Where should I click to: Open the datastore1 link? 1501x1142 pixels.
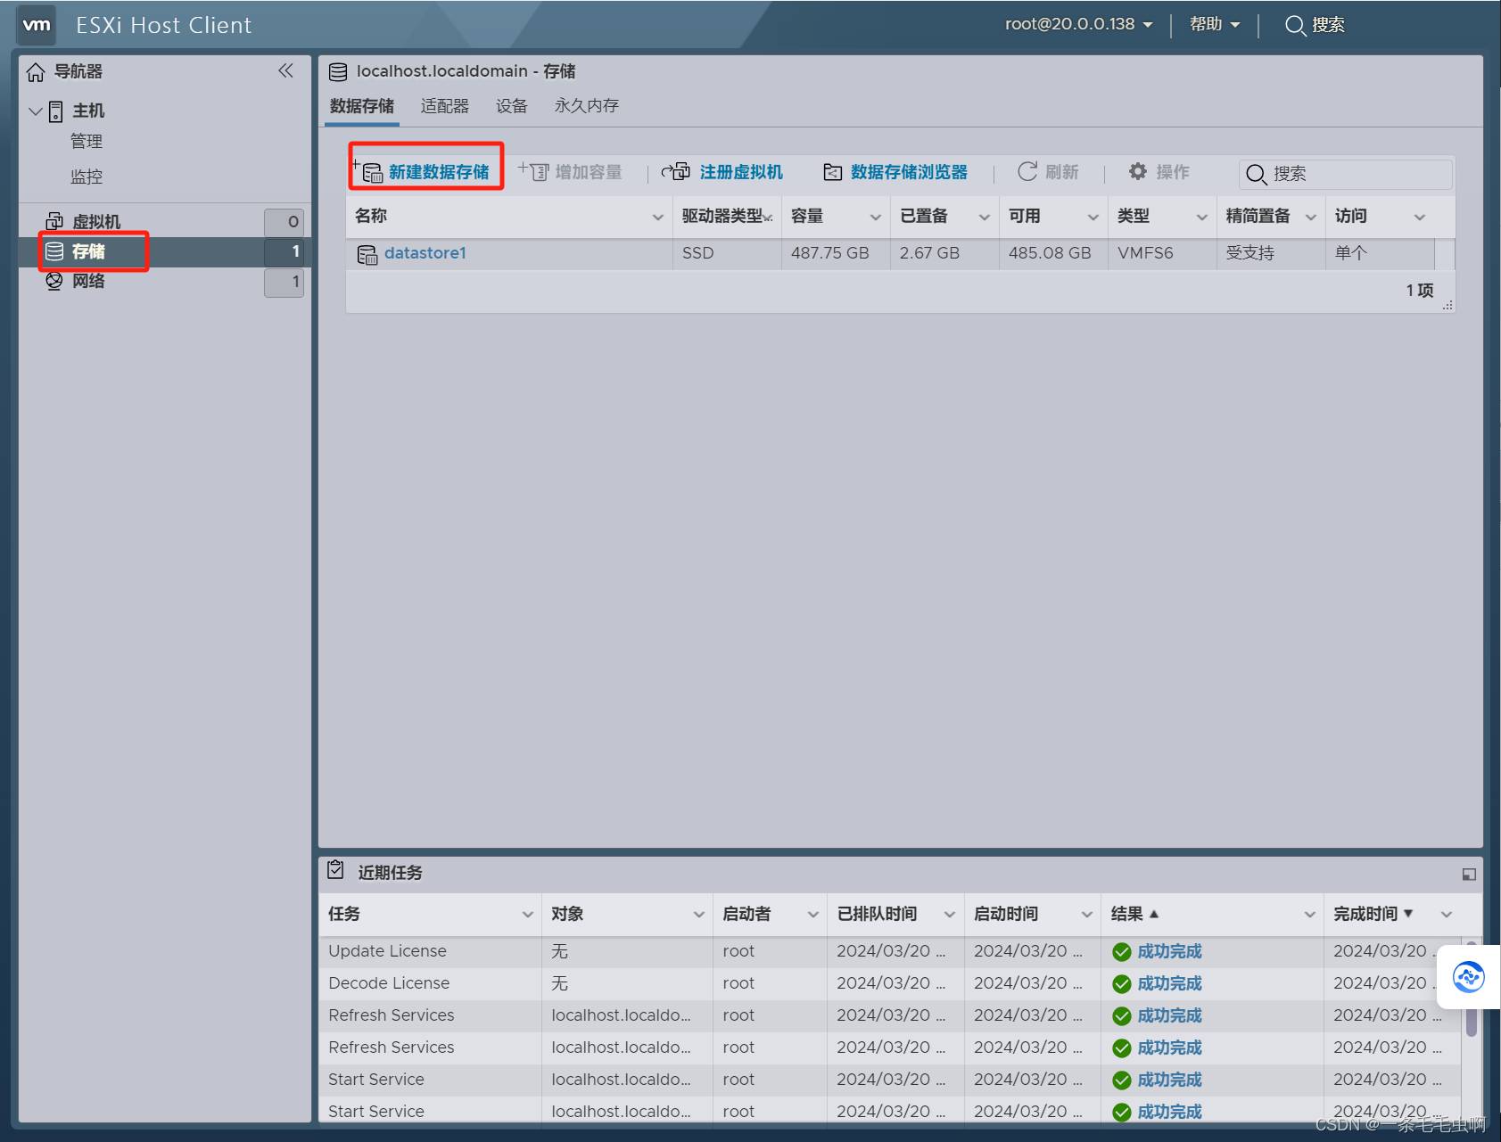pos(425,253)
